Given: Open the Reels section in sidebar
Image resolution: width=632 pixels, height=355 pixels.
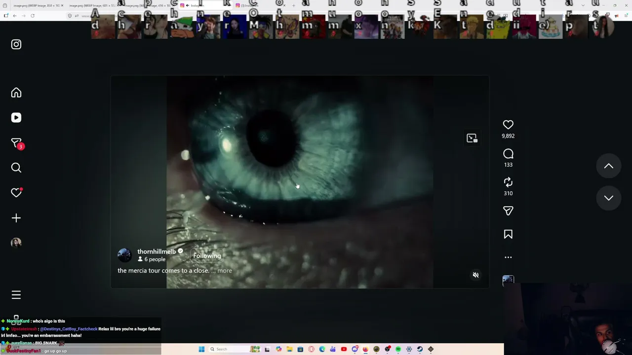Looking at the screenshot, I should (x=16, y=118).
